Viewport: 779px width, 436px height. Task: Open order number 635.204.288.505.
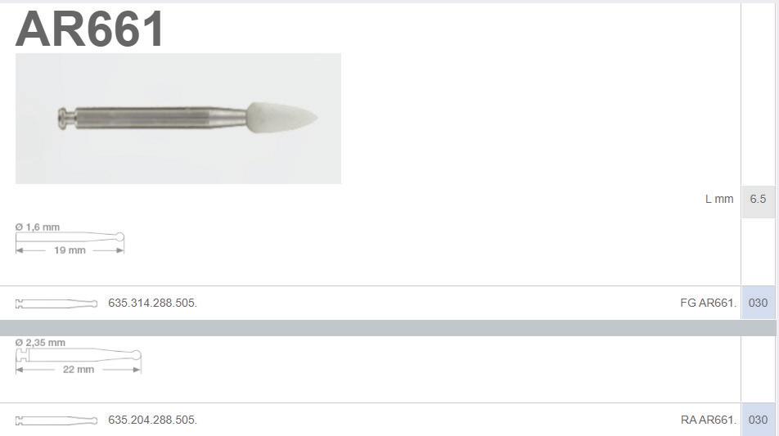tap(152, 420)
